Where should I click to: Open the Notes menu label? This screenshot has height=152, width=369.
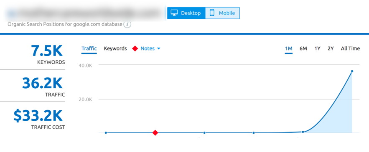[148, 49]
